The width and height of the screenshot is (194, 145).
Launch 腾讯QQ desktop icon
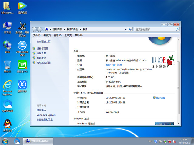tap(7, 126)
